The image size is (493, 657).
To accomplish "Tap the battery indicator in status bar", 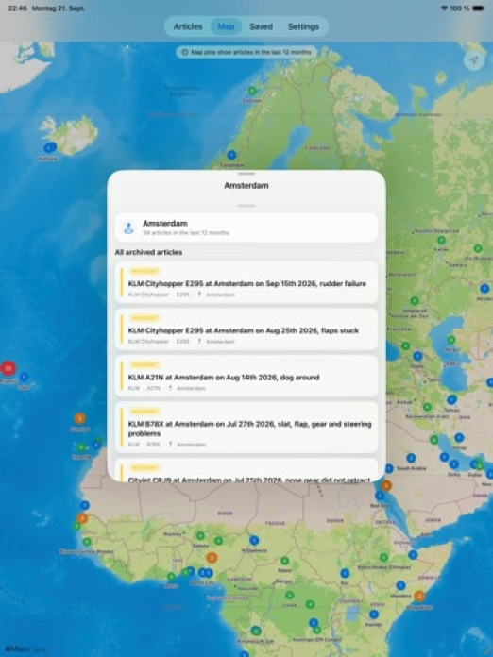I will coord(478,8).
